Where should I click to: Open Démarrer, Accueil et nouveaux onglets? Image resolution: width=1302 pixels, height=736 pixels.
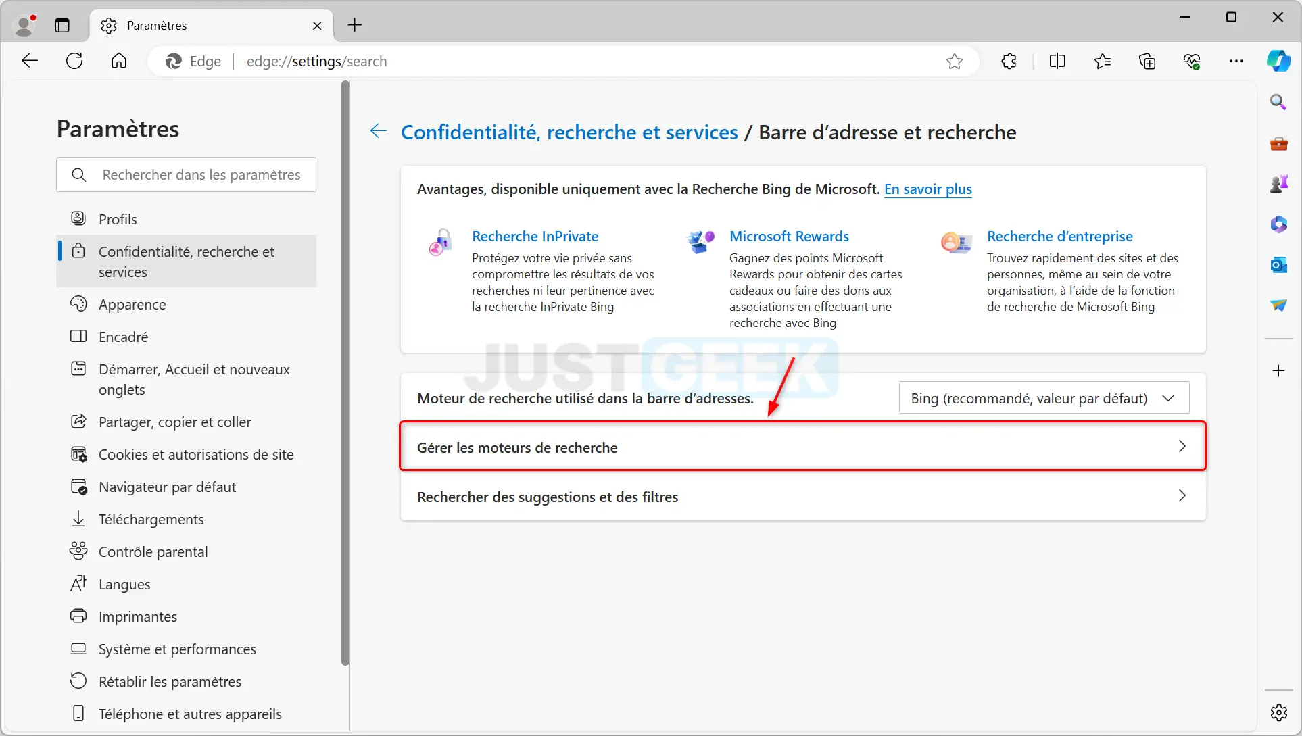[186, 379]
